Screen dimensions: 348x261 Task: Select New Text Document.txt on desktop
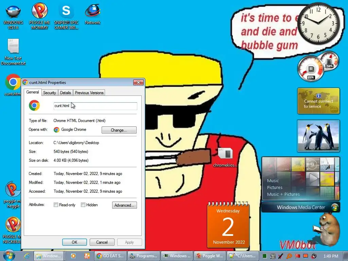(13, 52)
